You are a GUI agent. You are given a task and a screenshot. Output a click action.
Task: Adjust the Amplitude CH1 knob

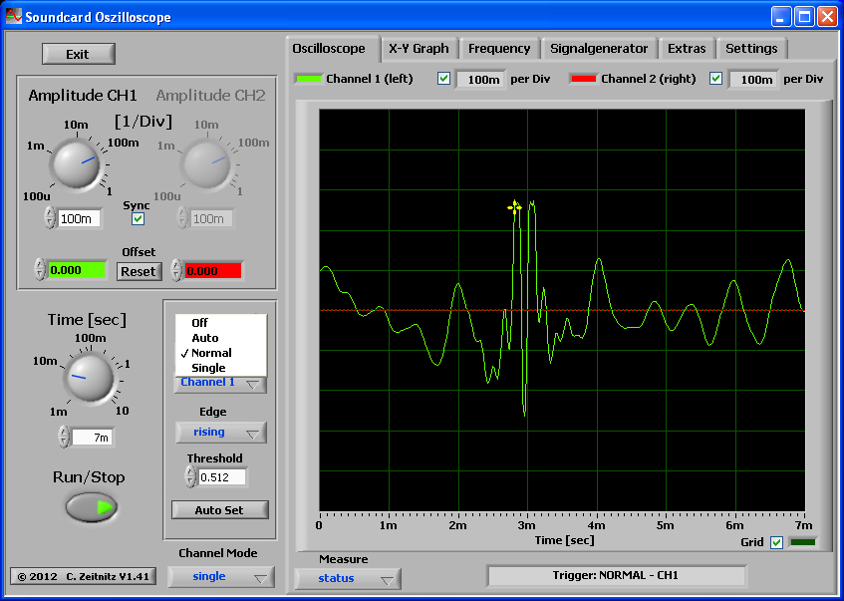(75, 163)
